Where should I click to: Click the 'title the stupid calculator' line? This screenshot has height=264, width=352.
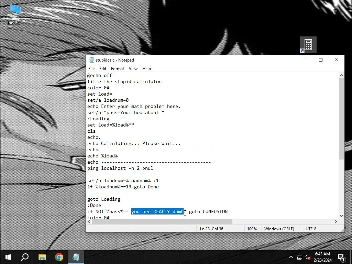coord(124,82)
